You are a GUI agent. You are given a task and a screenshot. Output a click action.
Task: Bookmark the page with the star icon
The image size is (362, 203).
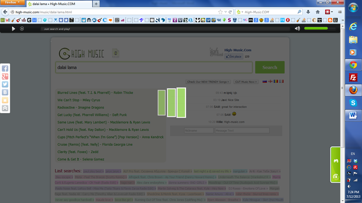[220, 12]
